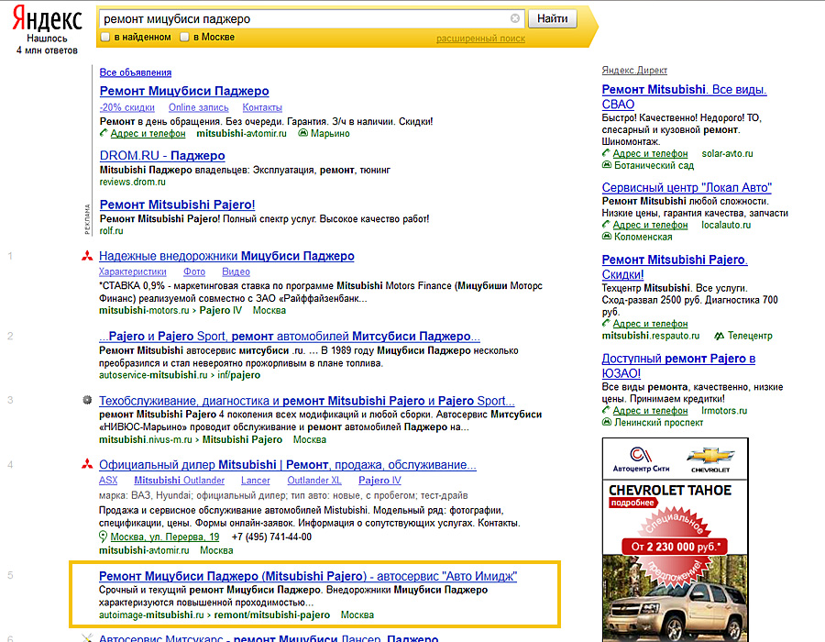The image size is (825, 642).
Task: Open the 'Все объявления' link
Action: 136,72
